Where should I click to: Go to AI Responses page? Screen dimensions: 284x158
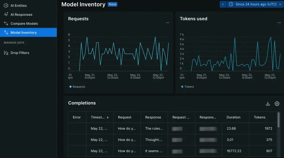(x=21, y=14)
